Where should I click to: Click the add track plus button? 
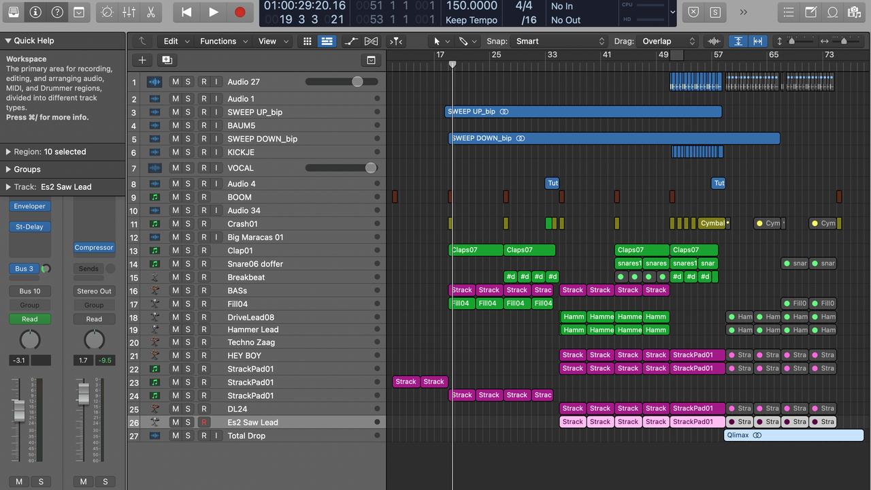[142, 60]
